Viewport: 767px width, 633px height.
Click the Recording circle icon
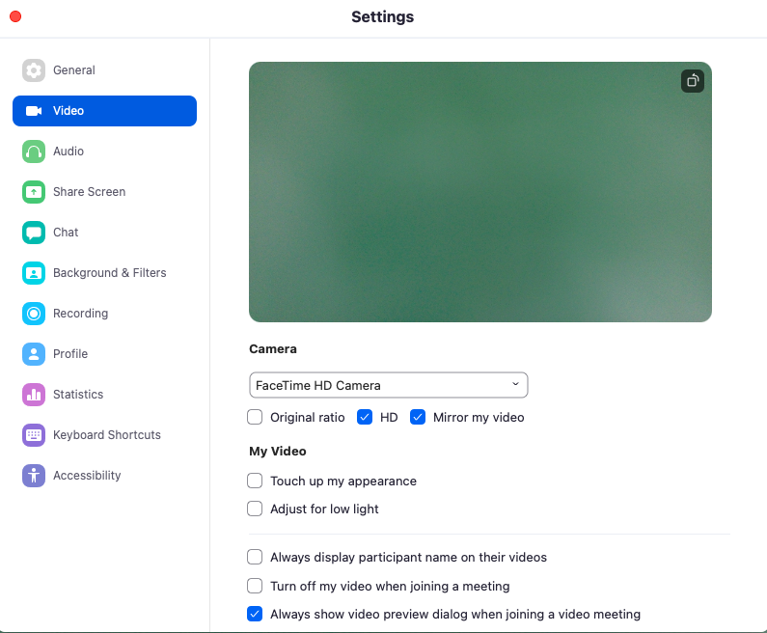pos(34,314)
